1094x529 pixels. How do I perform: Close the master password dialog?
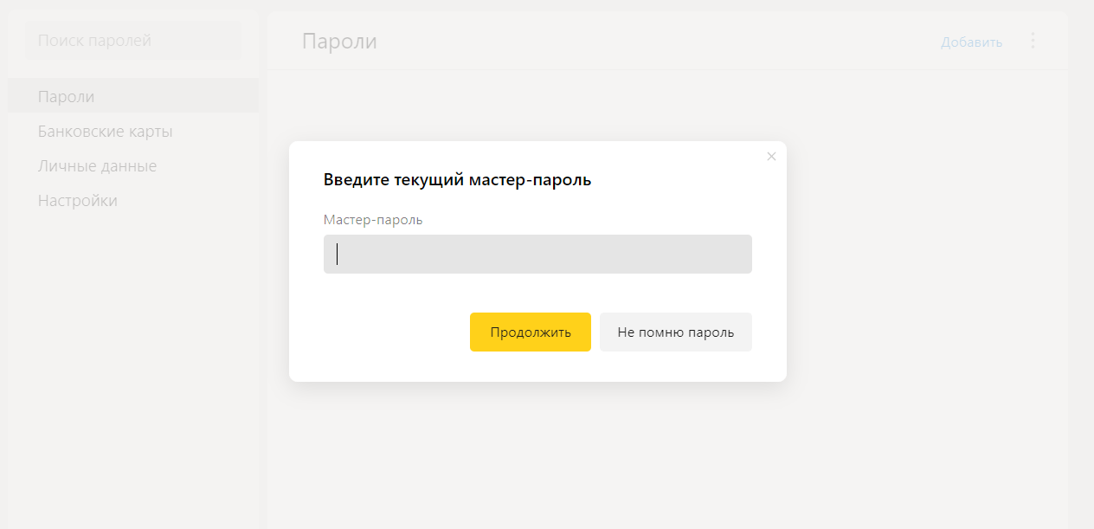click(771, 157)
